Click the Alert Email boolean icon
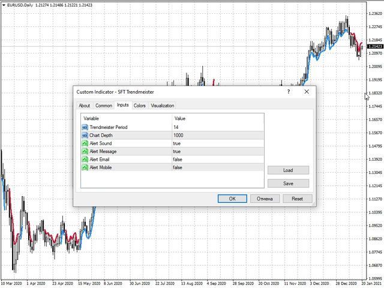Image resolution: width=384 pixels, height=288 pixels. point(85,160)
